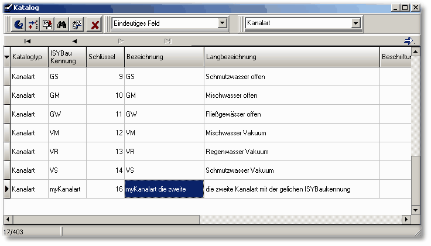Click the record counter 17/403 in the status bar
The height and width of the screenshot is (246, 431).
13,232
